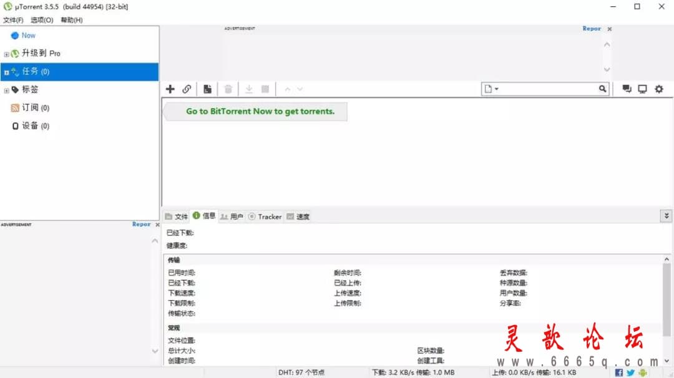Image resolution: width=674 pixels, height=378 pixels.
Task: Click the tag icon beside 标签
Action: 15,89
